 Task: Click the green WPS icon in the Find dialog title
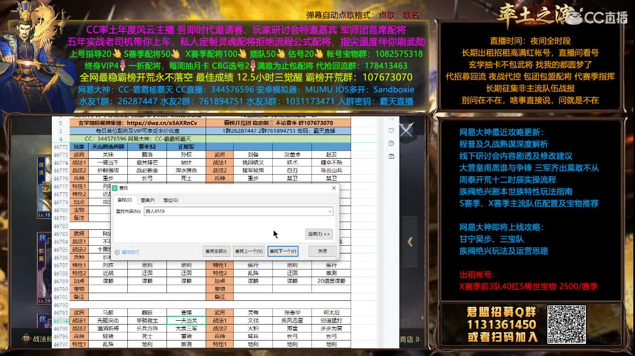pyautogui.click(x=115, y=188)
